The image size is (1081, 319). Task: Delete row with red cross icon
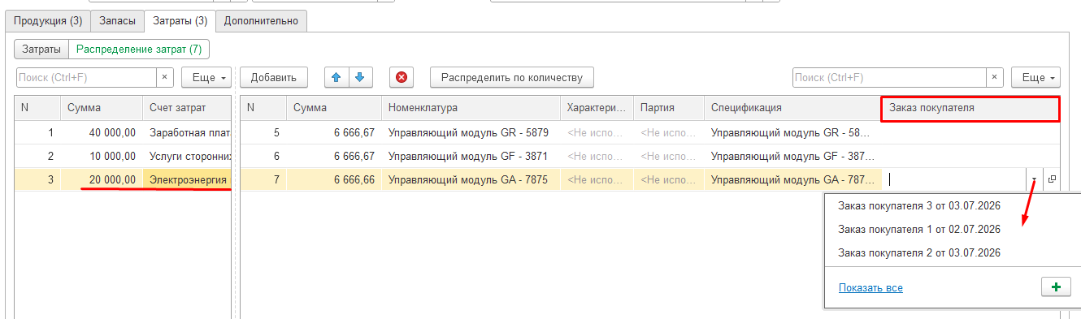point(401,78)
